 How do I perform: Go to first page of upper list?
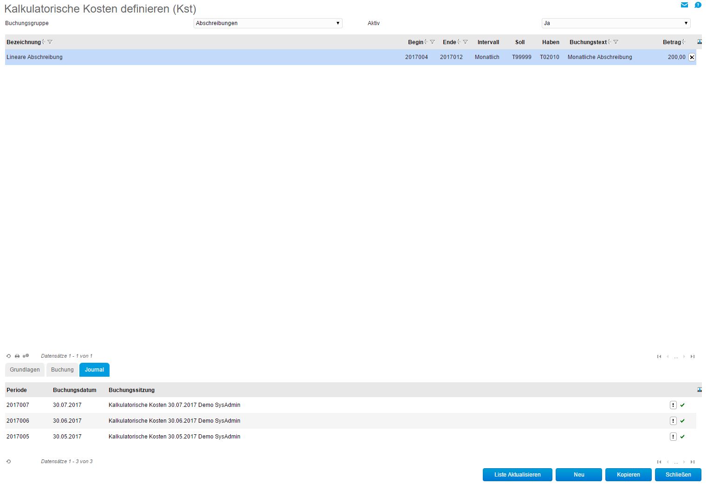659,357
